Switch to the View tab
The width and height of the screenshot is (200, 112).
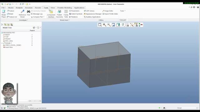click(53, 8)
